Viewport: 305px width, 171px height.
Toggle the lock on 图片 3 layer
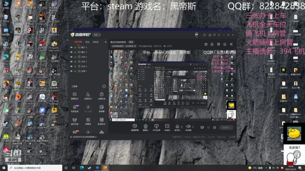(75, 47)
